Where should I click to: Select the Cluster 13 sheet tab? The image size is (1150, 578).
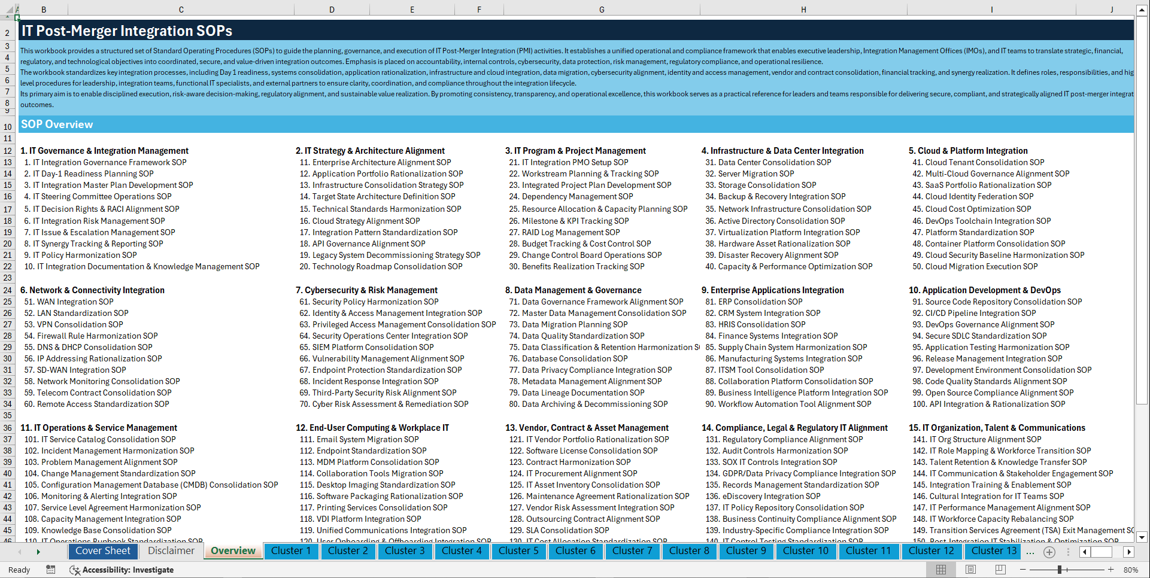[x=992, y=551]
